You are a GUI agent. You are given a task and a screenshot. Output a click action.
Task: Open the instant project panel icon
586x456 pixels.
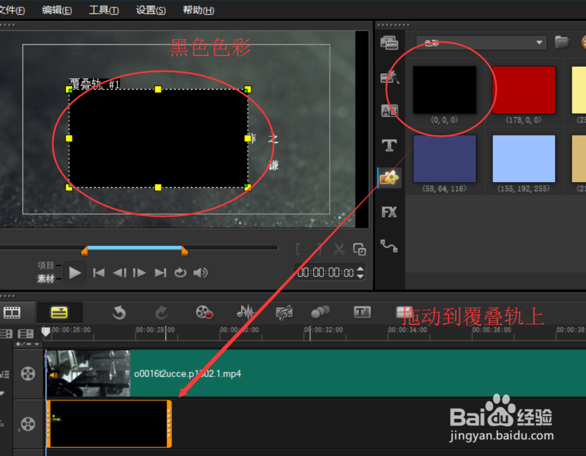[x=389, y=77]
